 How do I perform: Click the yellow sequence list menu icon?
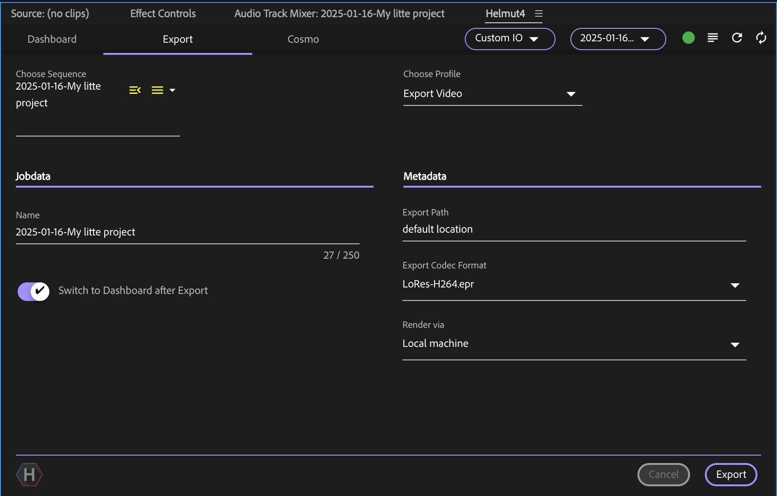[158, 90]
